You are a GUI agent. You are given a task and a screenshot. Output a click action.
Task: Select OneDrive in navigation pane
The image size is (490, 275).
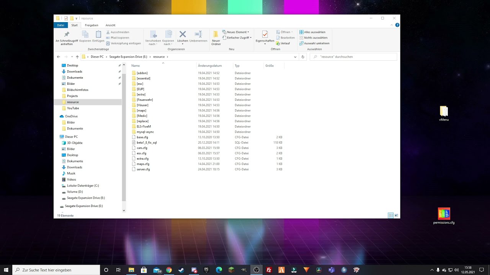(x=71, y=116)
